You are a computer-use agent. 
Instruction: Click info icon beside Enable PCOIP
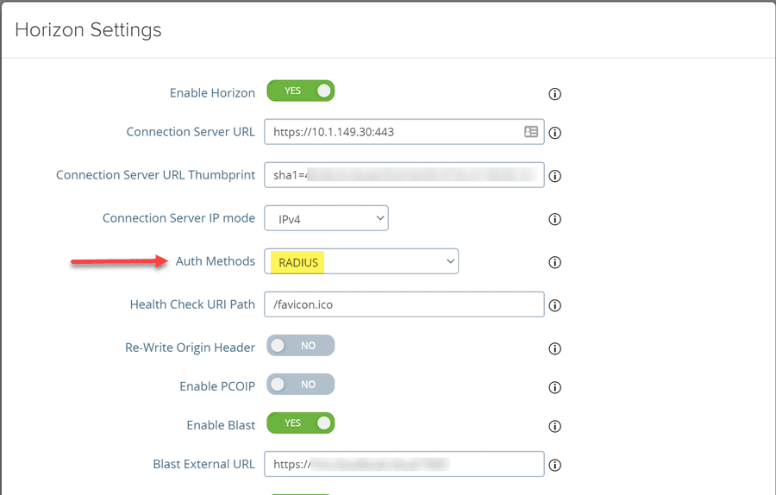[555, 387]
